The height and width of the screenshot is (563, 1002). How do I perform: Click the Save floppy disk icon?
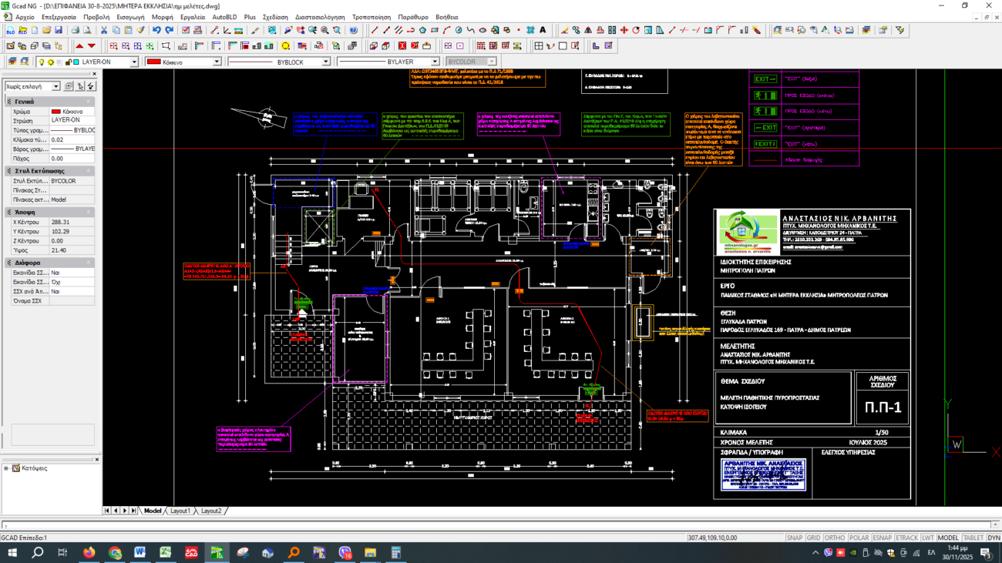point(59,31)
